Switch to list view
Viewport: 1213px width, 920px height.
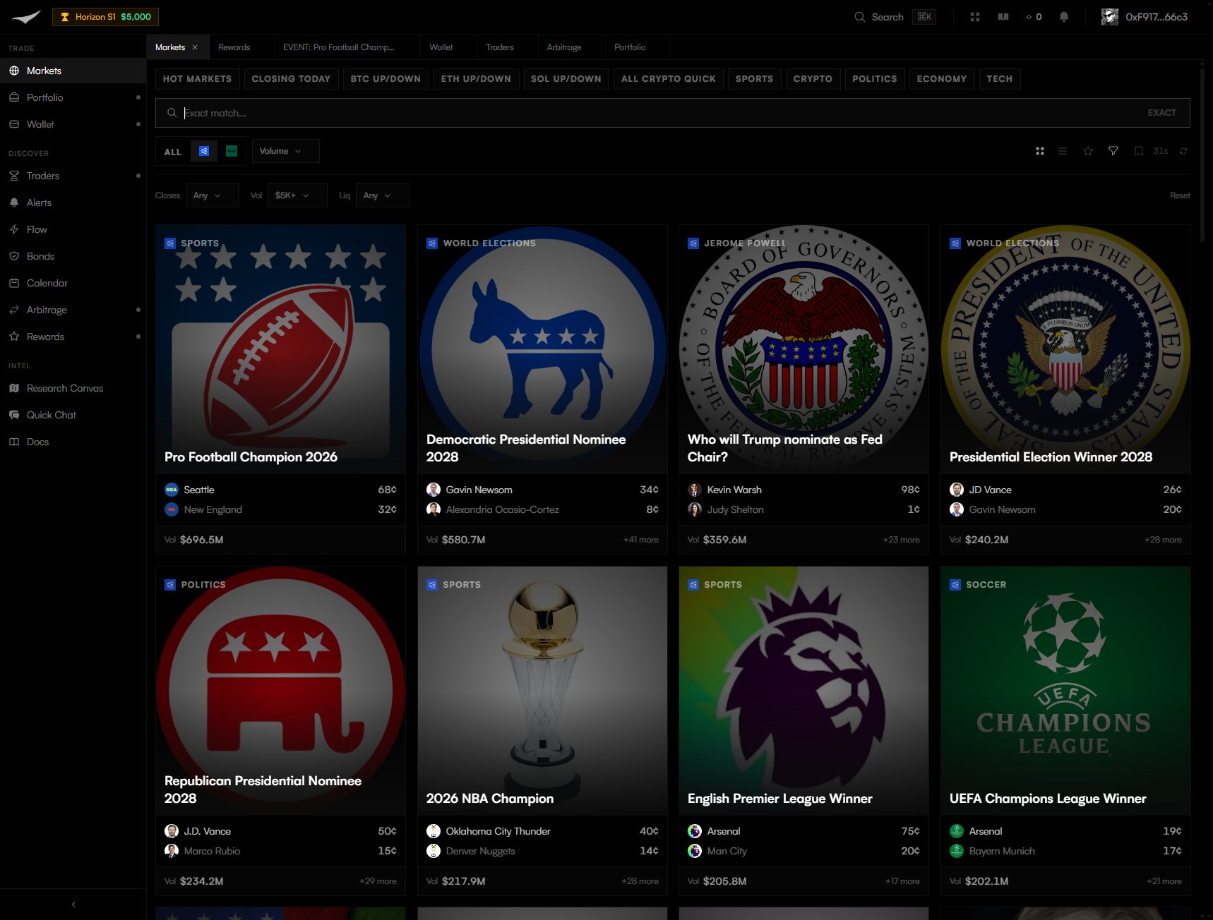click(x=1063, y=151)
